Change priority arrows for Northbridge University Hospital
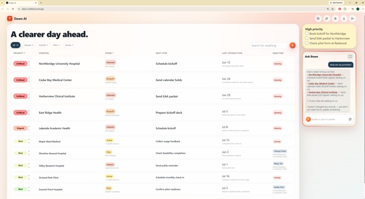This screenshot has height=199, width=365. 29,63
